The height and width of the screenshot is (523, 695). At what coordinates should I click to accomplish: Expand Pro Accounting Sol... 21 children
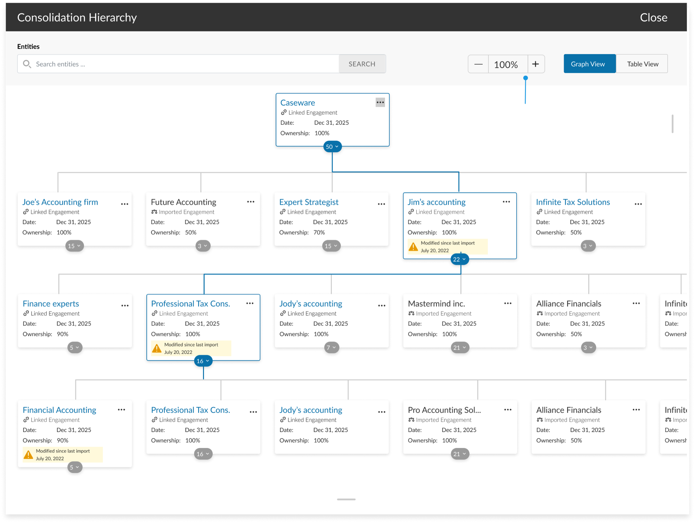click(460, 454)
